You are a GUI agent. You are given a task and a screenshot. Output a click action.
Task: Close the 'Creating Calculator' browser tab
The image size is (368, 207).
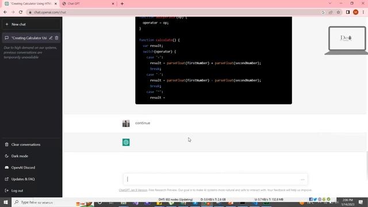56,4
